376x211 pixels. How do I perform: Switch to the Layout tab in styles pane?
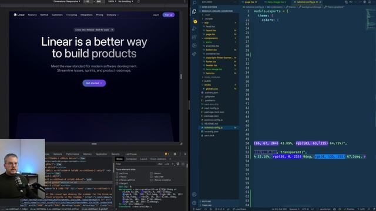point(143,159)
